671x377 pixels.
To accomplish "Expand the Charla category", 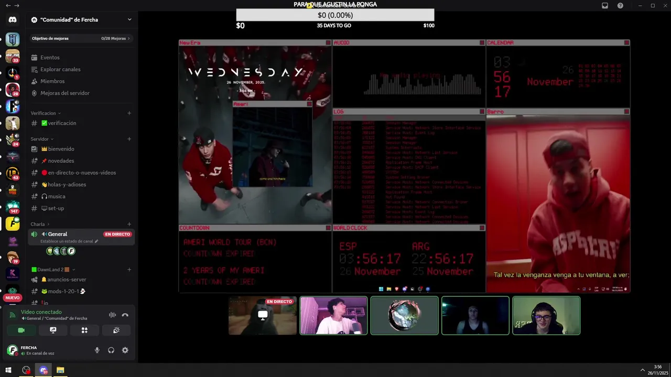I will (40, 224).
